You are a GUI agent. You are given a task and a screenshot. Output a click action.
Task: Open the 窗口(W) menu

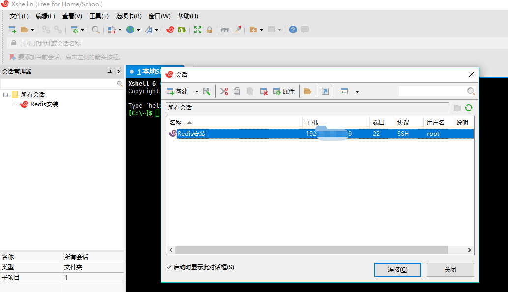point(159,16)
